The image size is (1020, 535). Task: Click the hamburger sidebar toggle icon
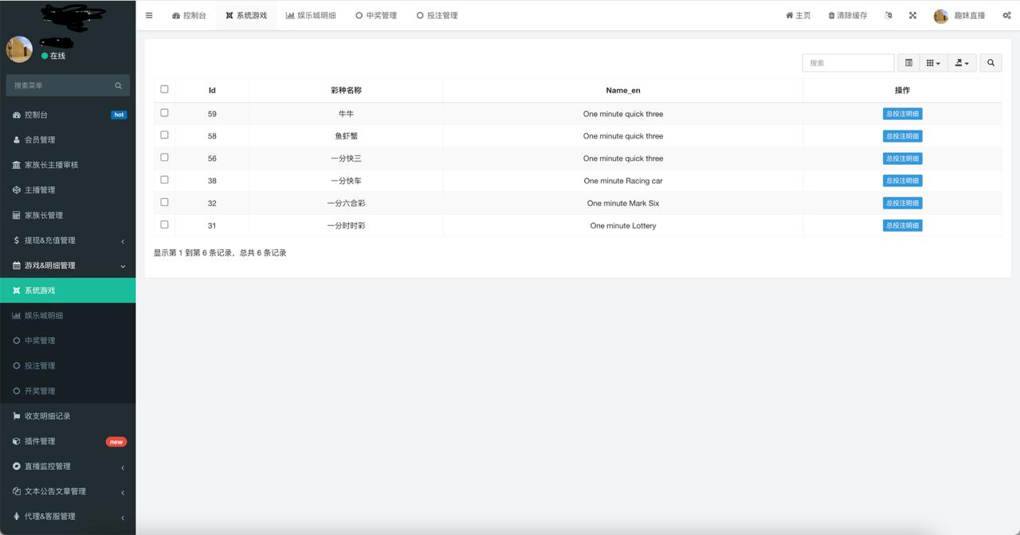pos(149,15)
